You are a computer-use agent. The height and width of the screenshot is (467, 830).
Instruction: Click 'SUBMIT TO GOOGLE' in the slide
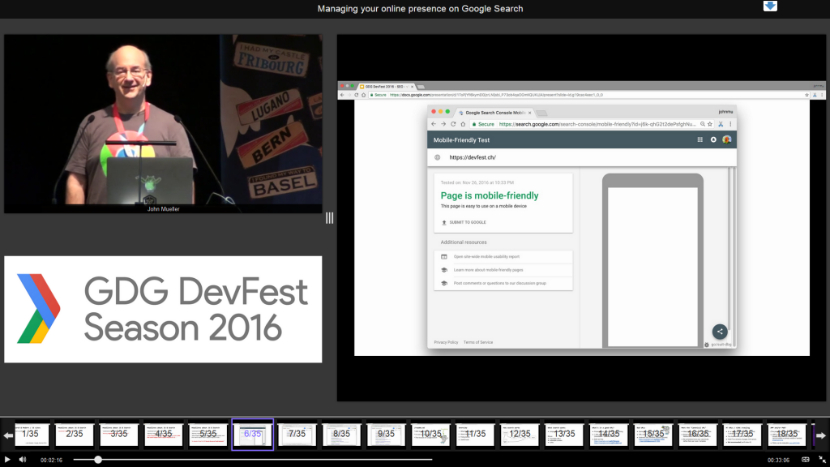click(x=464, y=222)
